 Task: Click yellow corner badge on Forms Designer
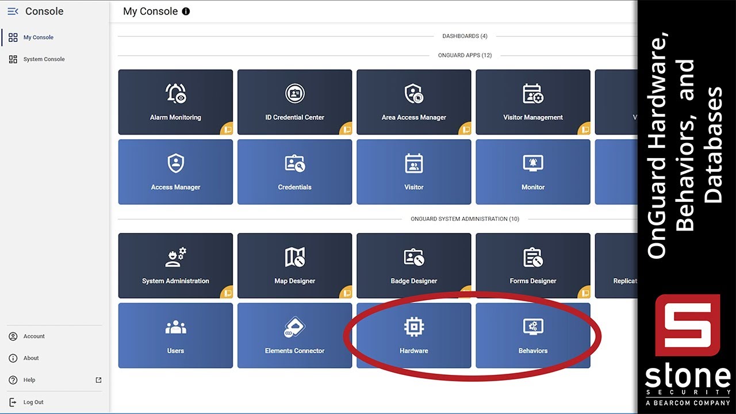[x=585, y=293]
